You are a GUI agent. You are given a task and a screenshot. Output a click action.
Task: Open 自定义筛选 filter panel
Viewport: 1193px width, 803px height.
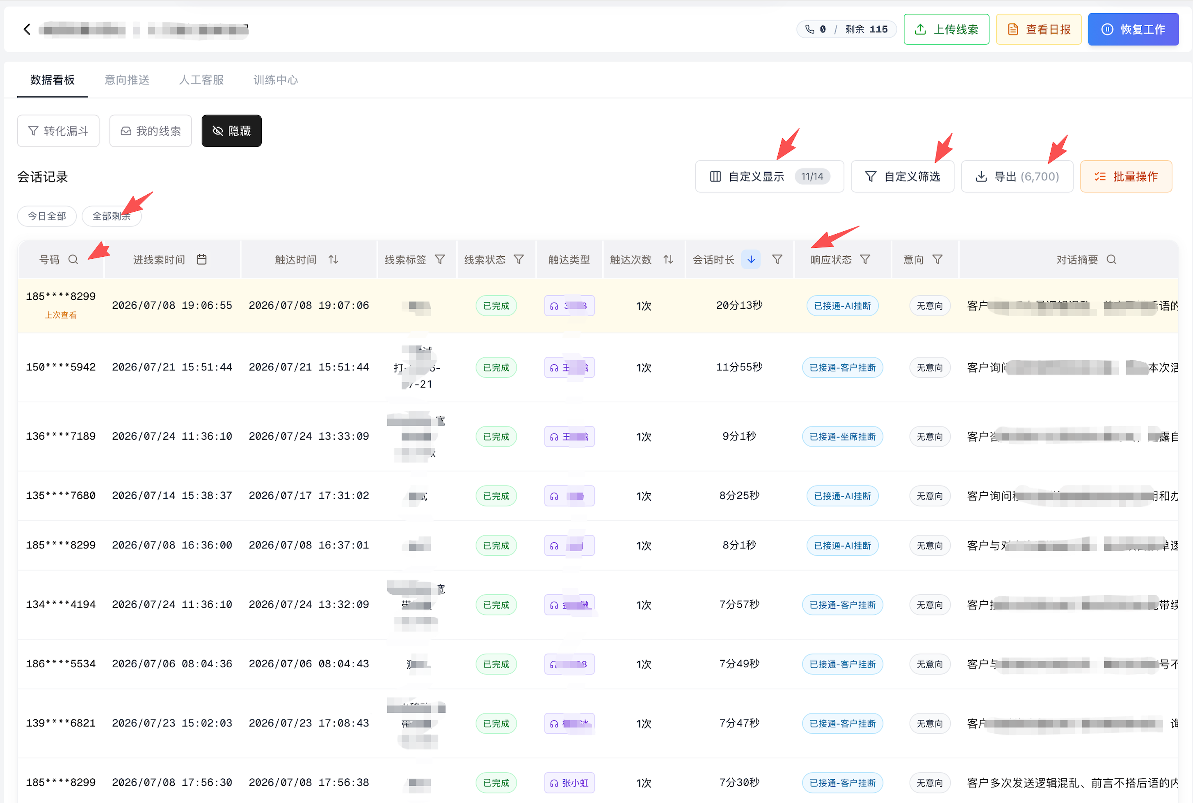[x=903, y=177]
